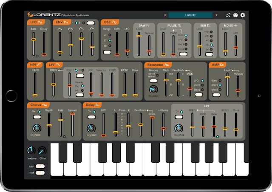Click the Chorus Spread slider handle

(72, 114)
